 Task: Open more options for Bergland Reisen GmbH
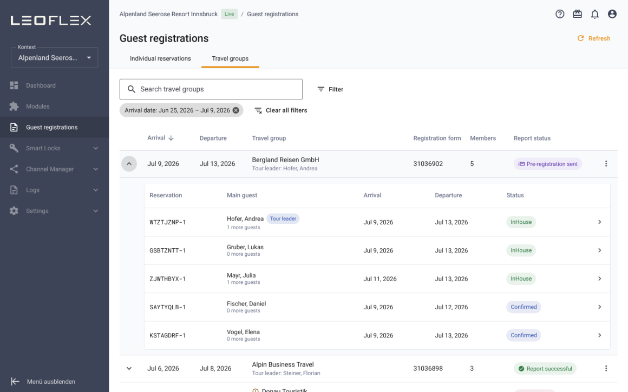(606, 164)
